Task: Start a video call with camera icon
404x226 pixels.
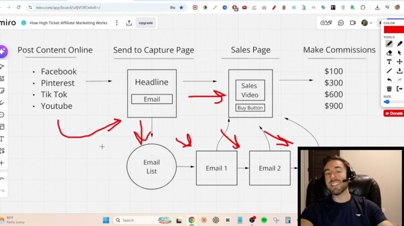Action: tap(353, 23)
